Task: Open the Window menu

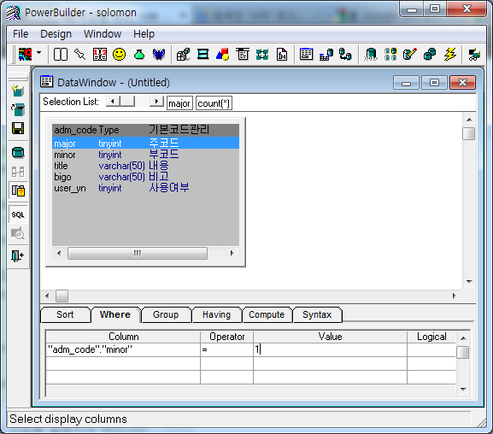Action: point(103,34)
